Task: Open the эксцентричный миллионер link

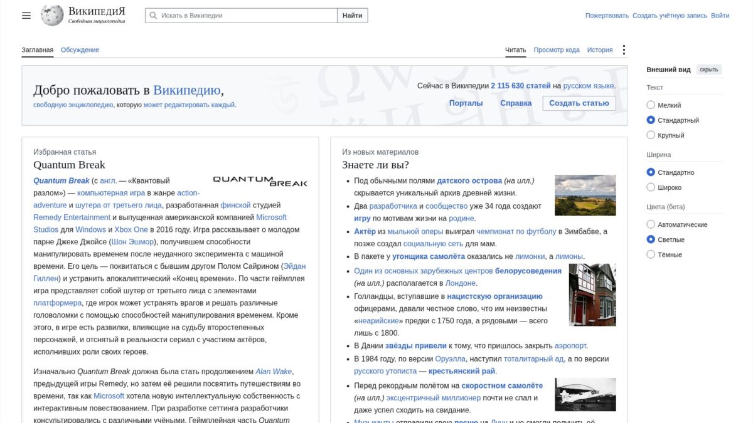Action: click(434, 398)
